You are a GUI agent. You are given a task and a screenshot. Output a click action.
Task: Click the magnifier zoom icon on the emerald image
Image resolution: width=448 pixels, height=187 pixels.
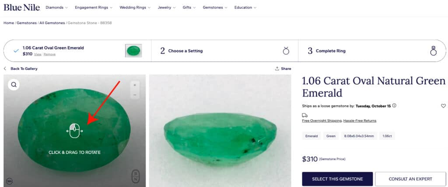[x=14, y=85]
